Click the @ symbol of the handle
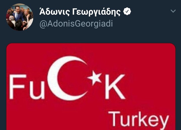 43,24
